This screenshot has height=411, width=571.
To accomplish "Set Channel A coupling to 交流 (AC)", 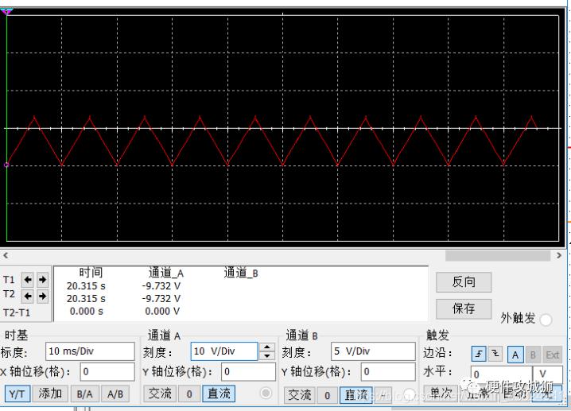I will (x=160, y=394).
